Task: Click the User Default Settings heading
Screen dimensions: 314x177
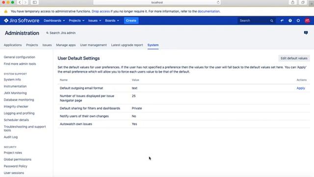Action: pyautogui.click(x=78, y=58)
